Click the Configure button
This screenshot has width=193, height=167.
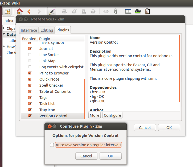[112, 115]
